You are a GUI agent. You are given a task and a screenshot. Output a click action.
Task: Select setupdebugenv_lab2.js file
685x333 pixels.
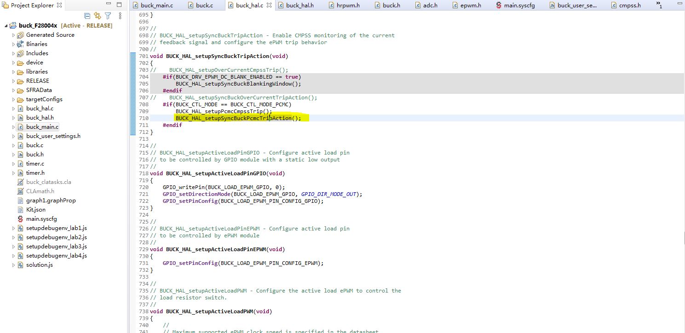(x=56, y=237)
